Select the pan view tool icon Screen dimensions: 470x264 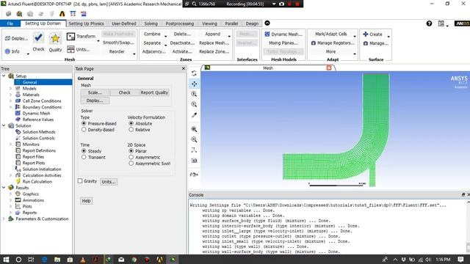click(x=194, y=84)
